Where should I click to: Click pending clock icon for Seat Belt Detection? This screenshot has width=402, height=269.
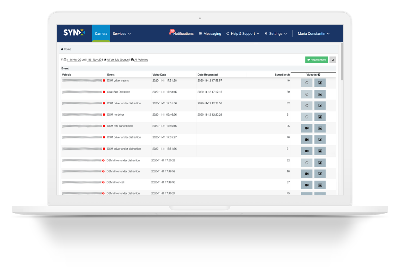click(x=307, y=94)
